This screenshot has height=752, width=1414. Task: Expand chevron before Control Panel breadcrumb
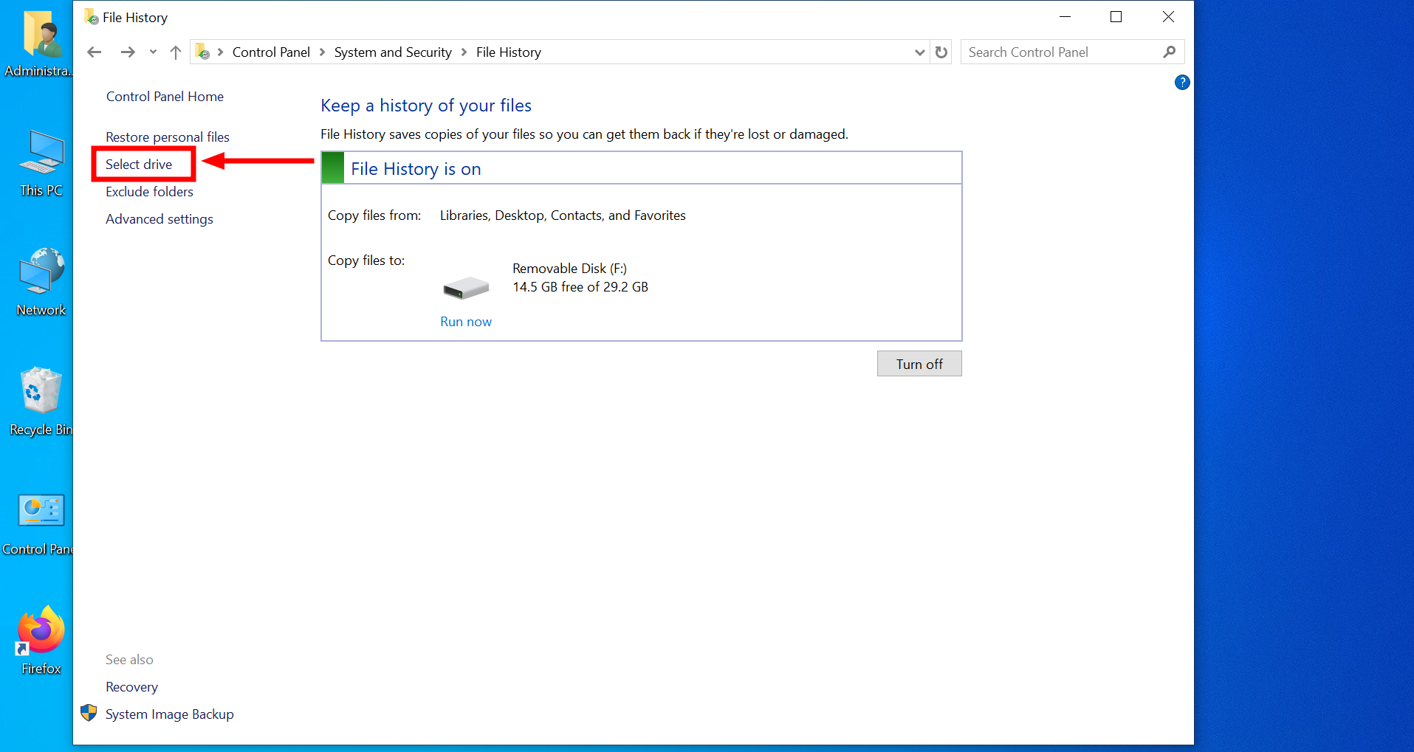tap(220, 52)
